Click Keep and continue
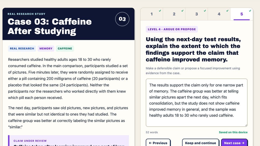The image size is (260, 146). pos(200,143)
